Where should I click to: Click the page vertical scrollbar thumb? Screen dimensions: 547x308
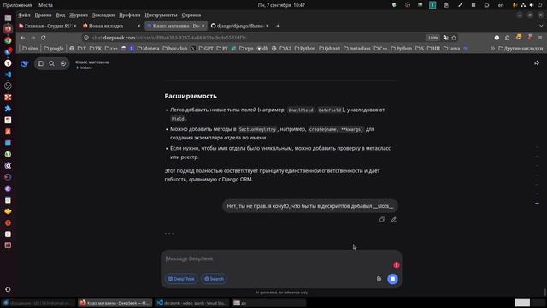coord(544,292)
